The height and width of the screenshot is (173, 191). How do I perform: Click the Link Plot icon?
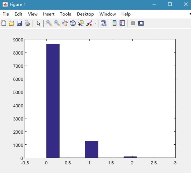(104, 23)
